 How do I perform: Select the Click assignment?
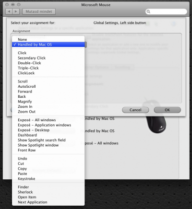(48, 53)
